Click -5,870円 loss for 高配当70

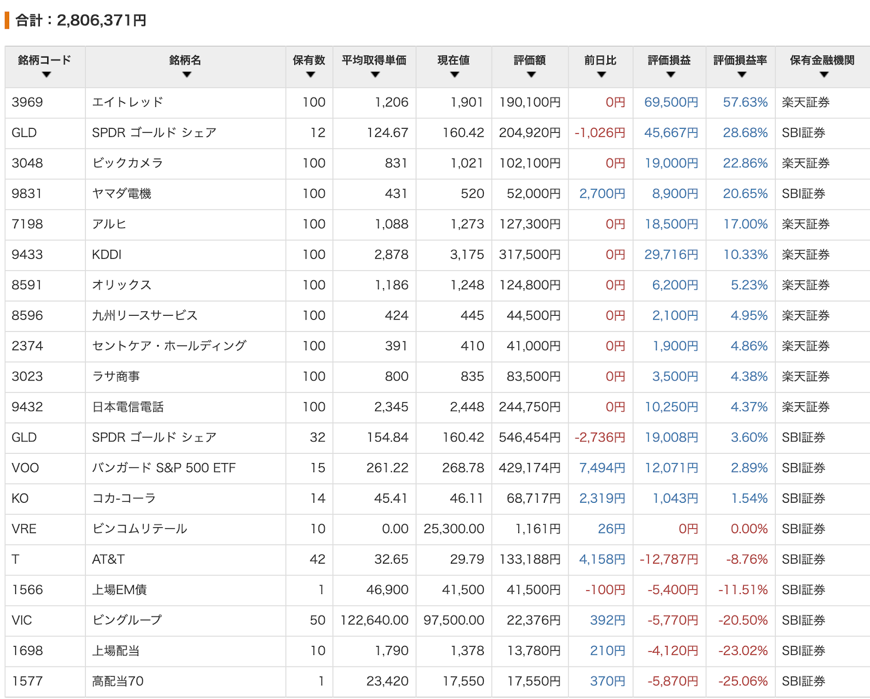pyautogui.click(x=673, y=681)
